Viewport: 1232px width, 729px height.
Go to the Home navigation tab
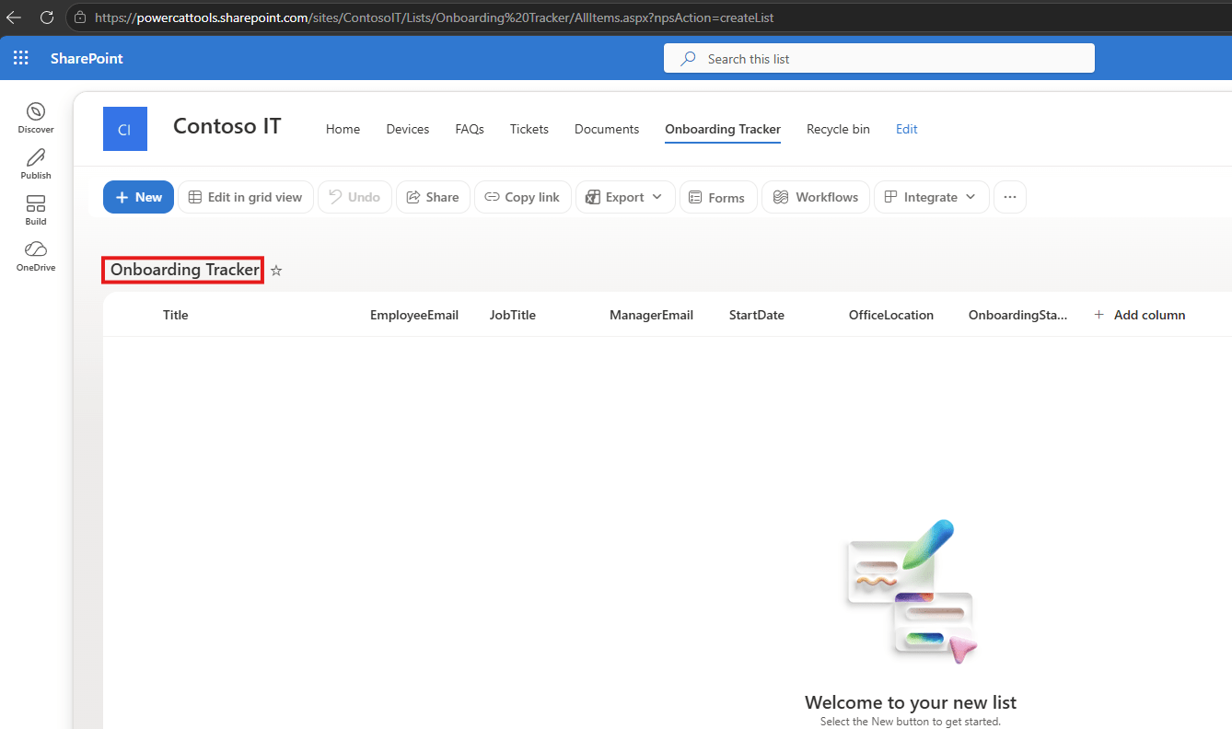pyautogui.click(x=343, y=129)
